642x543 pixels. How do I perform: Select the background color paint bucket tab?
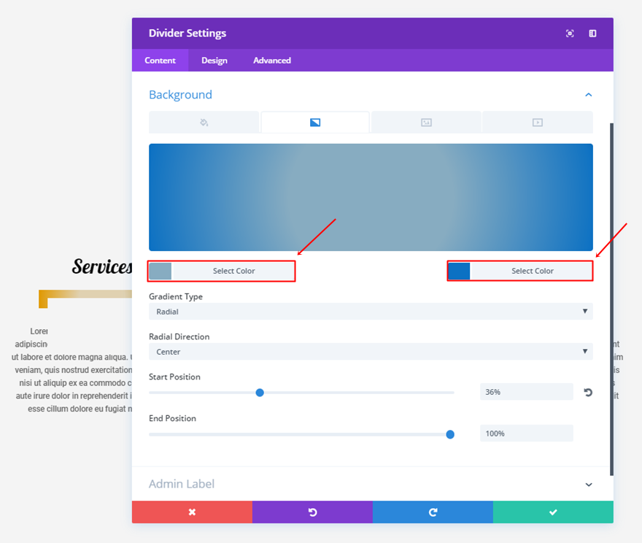[x=204, y=122]
